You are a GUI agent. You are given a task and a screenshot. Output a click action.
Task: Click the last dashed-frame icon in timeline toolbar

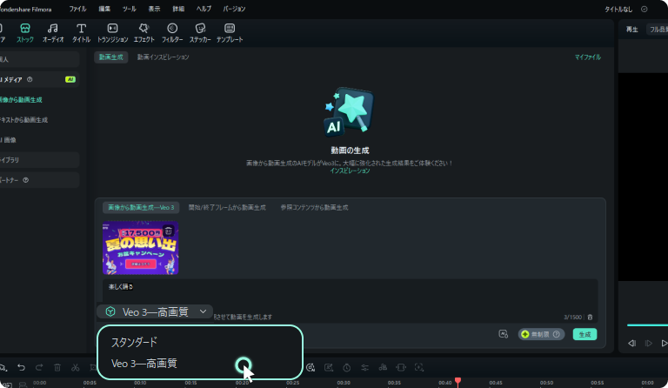tap(419, 367)
